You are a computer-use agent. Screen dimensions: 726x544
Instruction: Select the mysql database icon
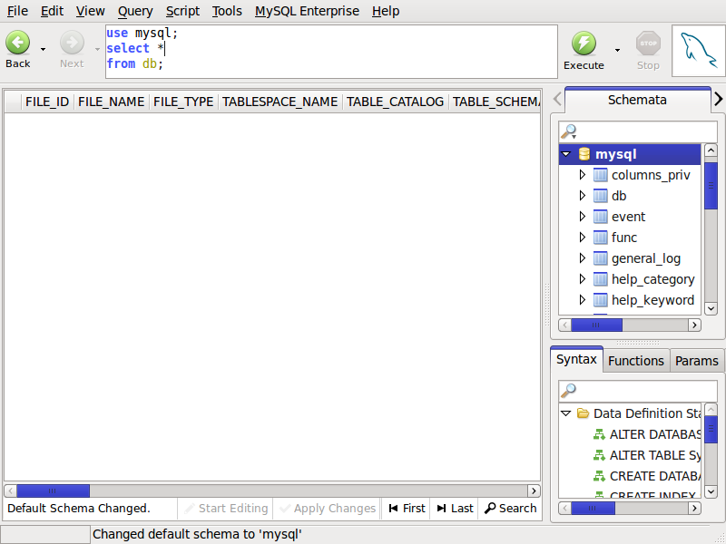click(x=584, y=154)
